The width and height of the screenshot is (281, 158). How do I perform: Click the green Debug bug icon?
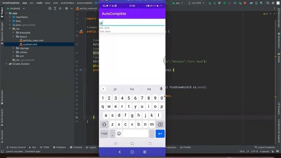coord(224,3)
